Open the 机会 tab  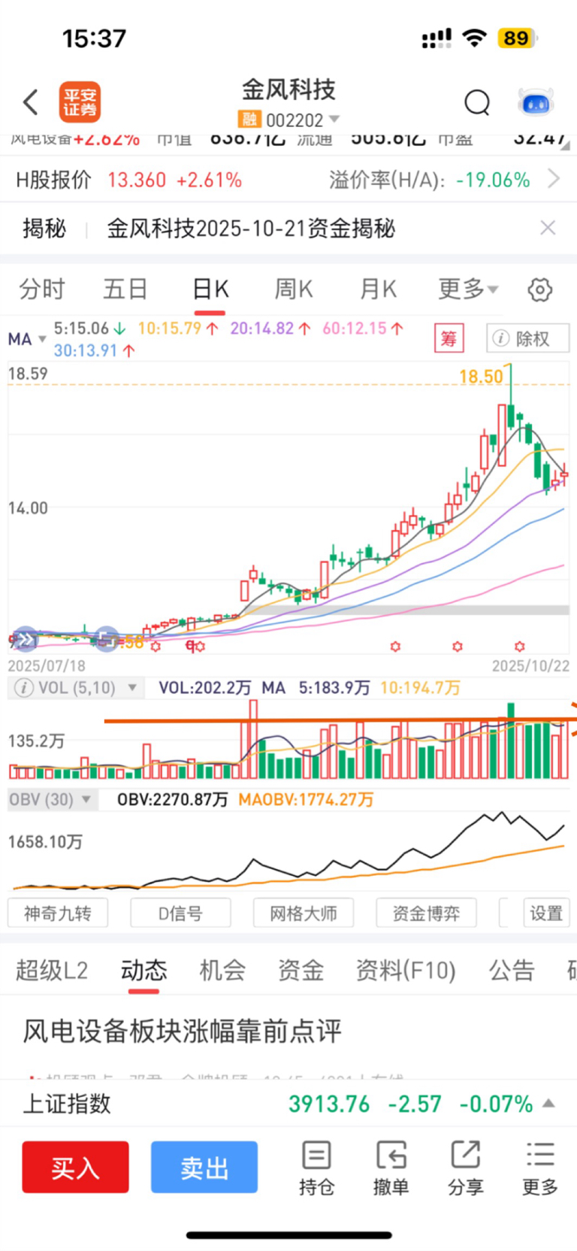(222, 970)
